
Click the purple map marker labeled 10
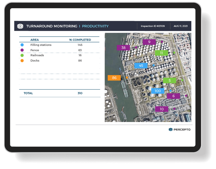[162, 109]
